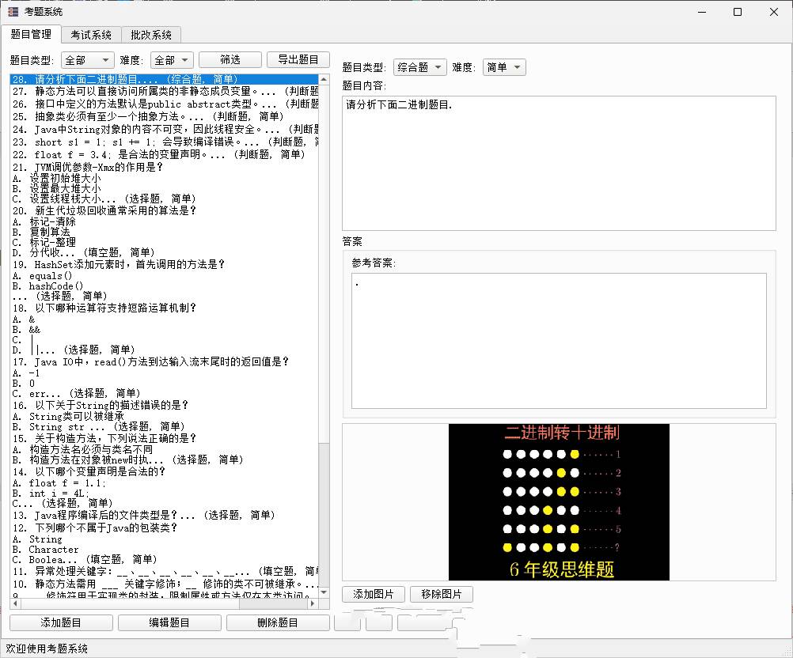Image resolution: width=793 pixels, height=658 pixels.
Task: Click the binary-to-decimal question image
Action: tap(559, 502)
